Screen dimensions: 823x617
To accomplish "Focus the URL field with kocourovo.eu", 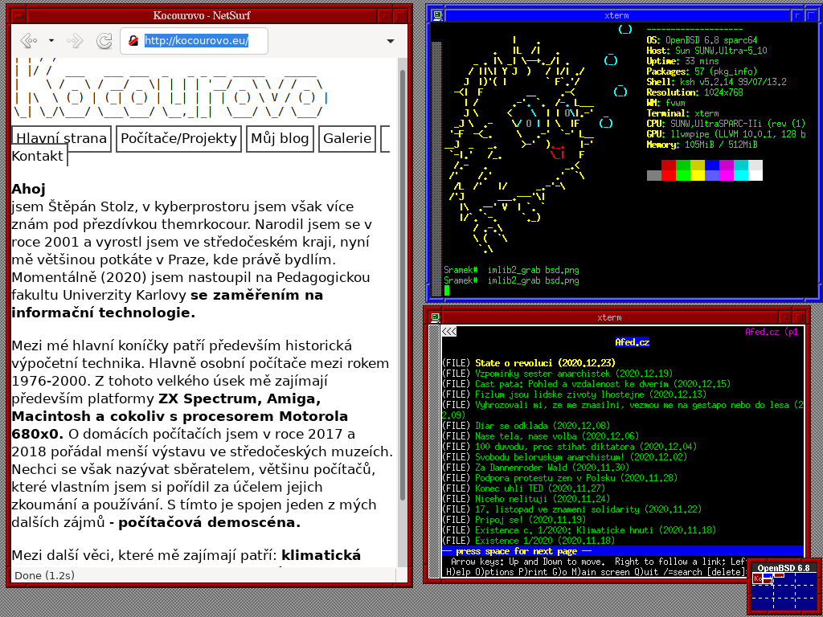I will click(x=196, y=40).
